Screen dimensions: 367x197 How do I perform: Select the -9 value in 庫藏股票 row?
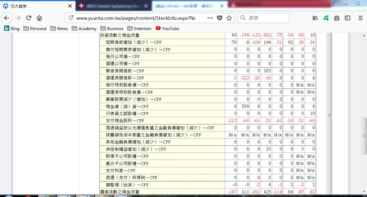coord(258,99)
